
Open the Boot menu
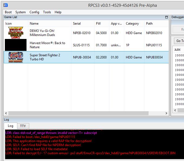click(8, 12)
